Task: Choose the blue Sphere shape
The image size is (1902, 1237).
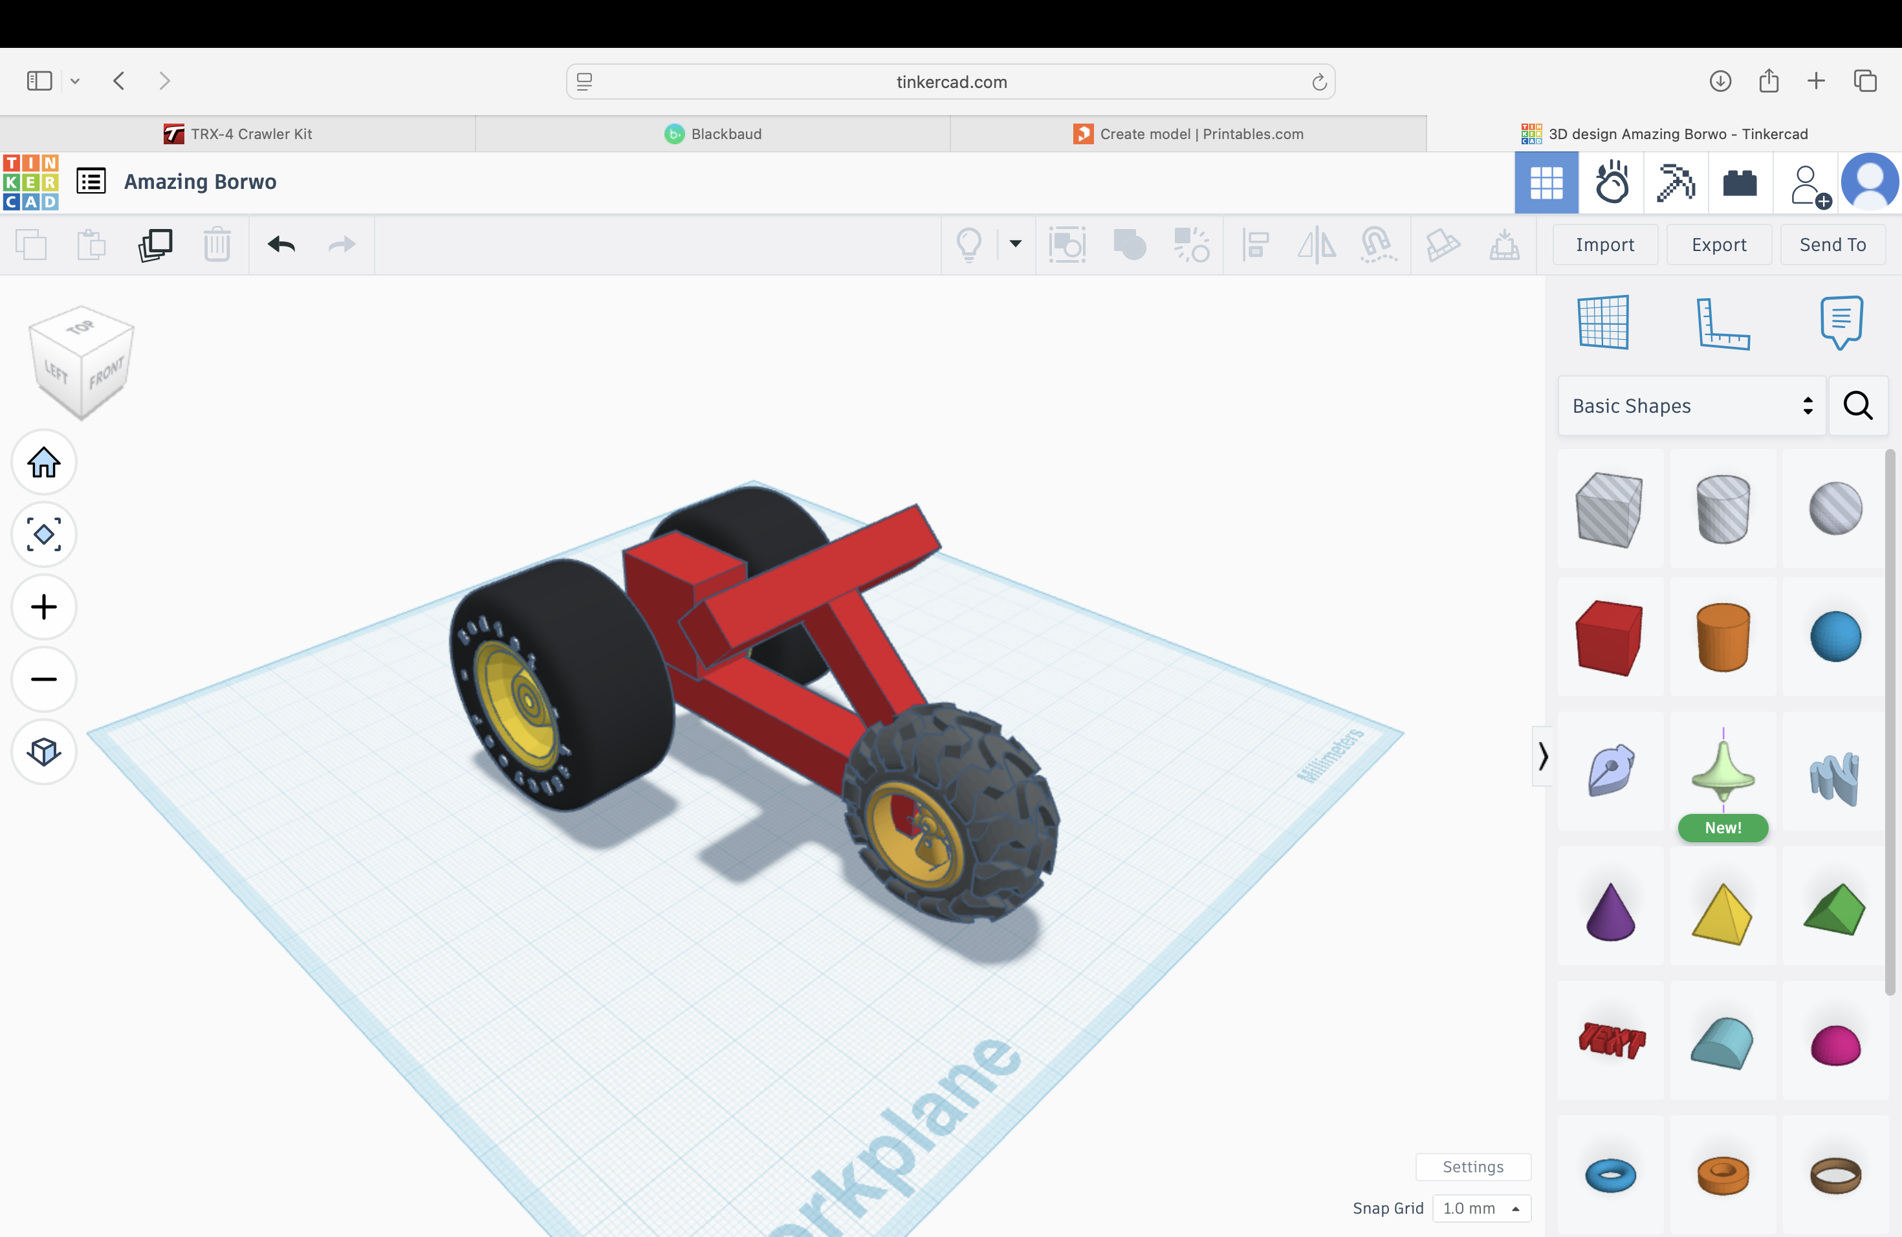Action: point(1835,637)
